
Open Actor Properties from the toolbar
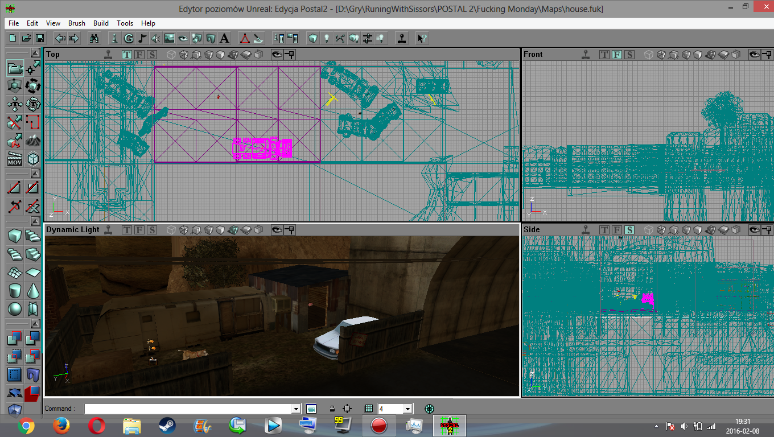point(279,38)
